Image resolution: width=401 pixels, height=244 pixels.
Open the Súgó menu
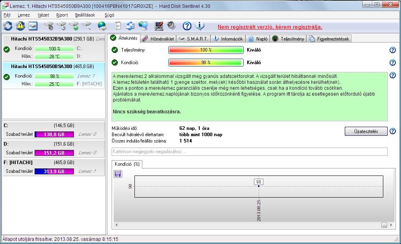109,15
